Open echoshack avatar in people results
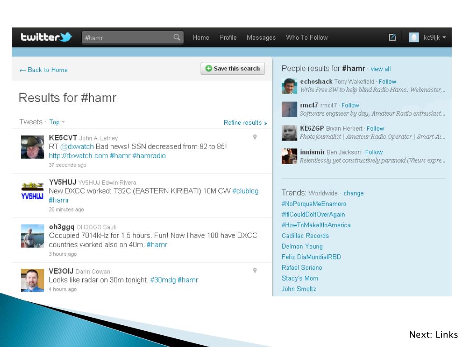Screen dimensions: 463x347 [289, 86]
